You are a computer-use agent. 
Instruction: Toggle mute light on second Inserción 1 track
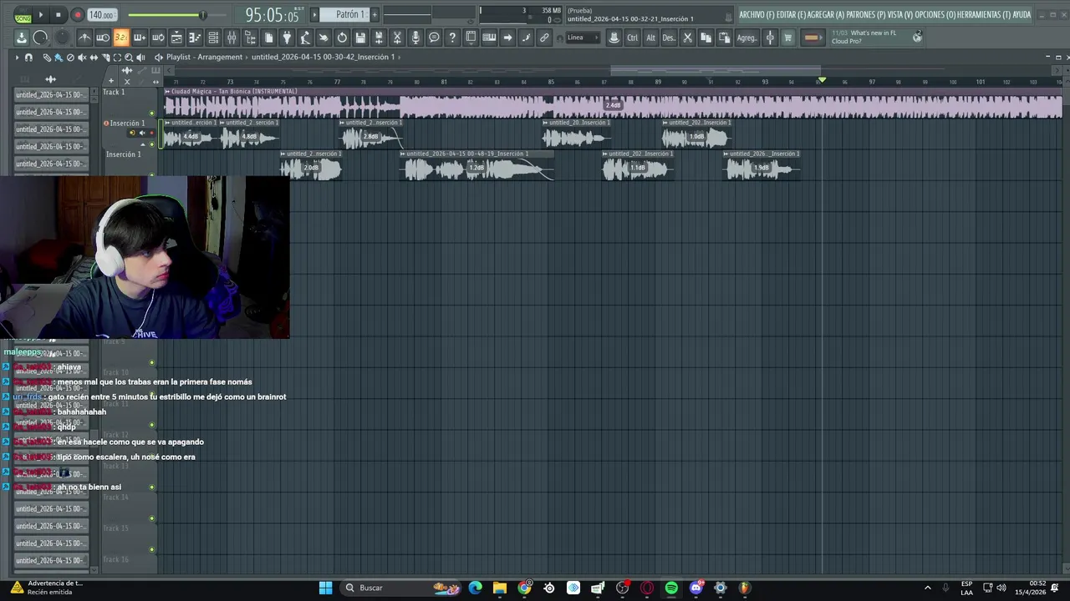[x=151, y=175]
